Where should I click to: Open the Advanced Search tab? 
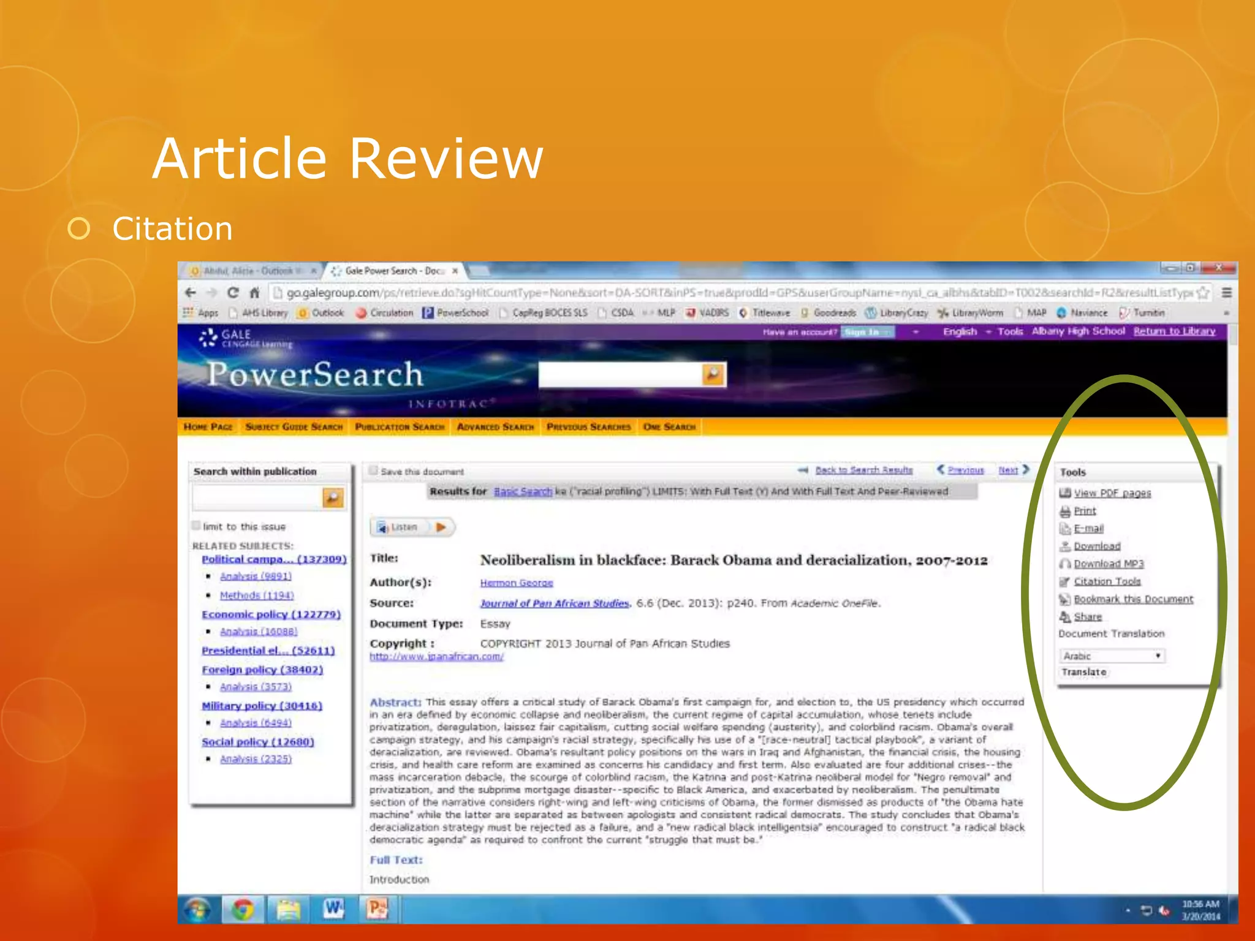point(495,427)
